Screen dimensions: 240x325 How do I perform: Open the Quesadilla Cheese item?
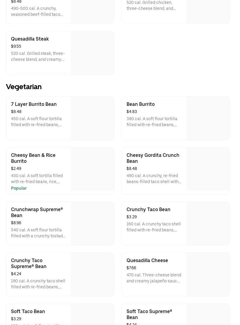[147, 260]
